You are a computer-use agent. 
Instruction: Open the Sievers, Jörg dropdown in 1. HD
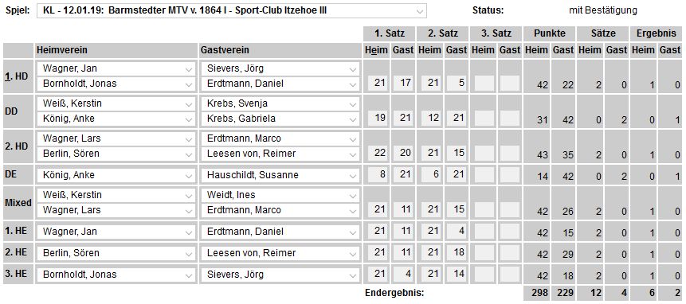tap(280, 68)
